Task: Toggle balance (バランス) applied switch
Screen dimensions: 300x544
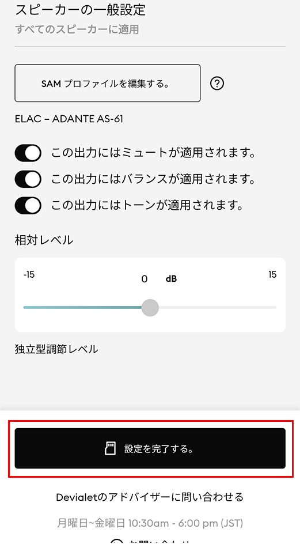Action: click(28, 179)
